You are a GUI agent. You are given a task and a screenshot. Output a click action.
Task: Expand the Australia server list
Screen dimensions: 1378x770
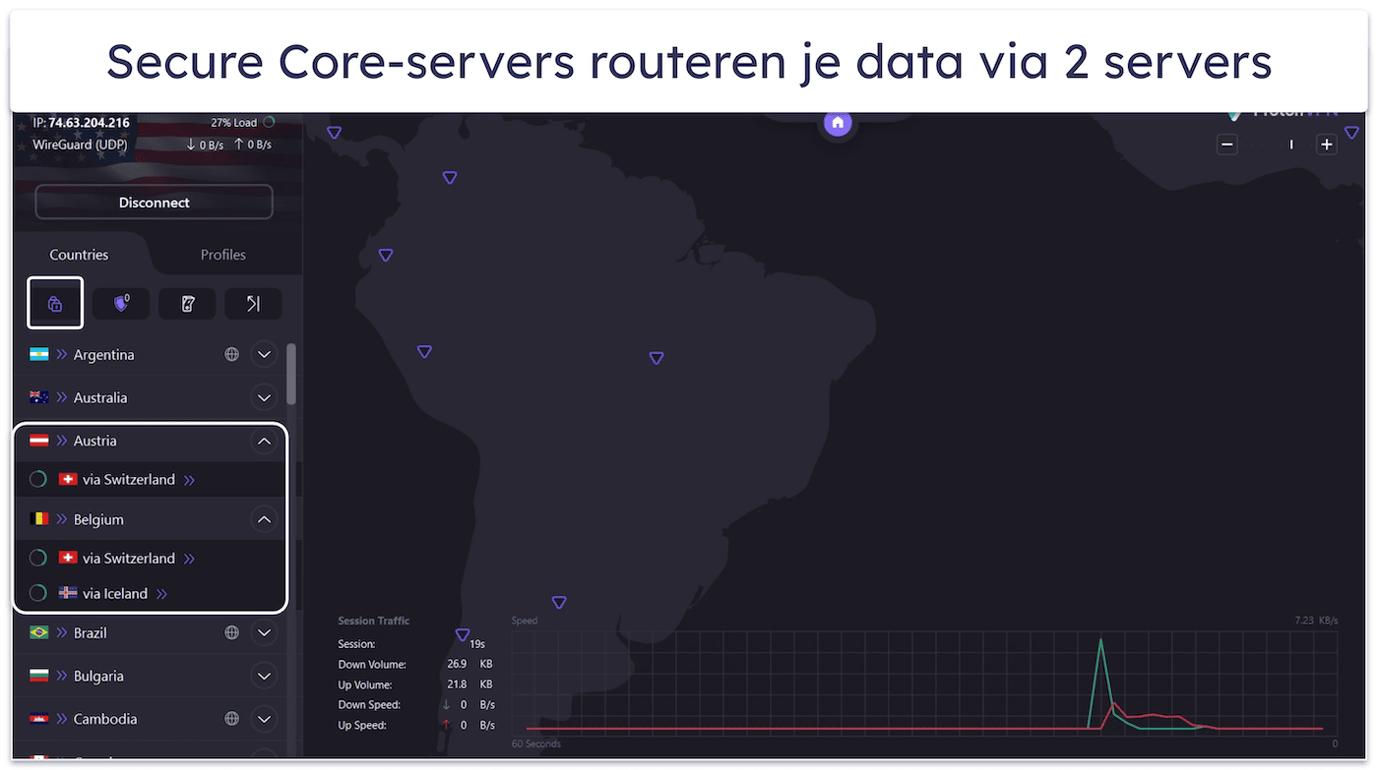tap(264, 397)
